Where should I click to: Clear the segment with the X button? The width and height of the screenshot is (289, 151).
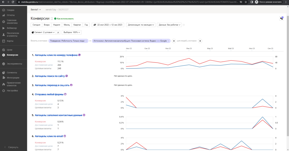pyautogui.click(x=58, y=32)
